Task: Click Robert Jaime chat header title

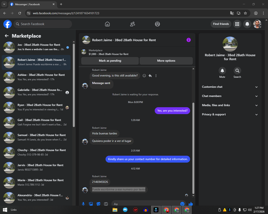Action: (124, 40)
